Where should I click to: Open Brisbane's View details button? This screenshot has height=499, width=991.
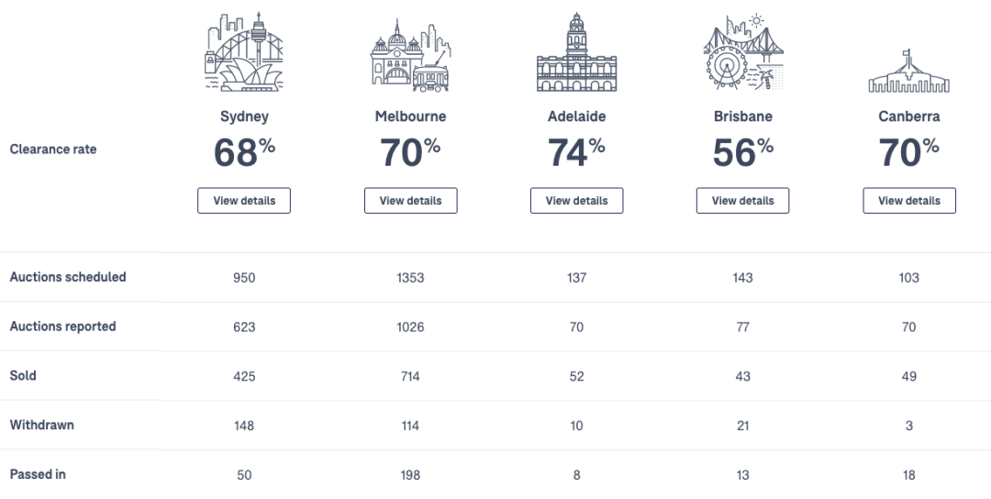click(x=742, y=200)
